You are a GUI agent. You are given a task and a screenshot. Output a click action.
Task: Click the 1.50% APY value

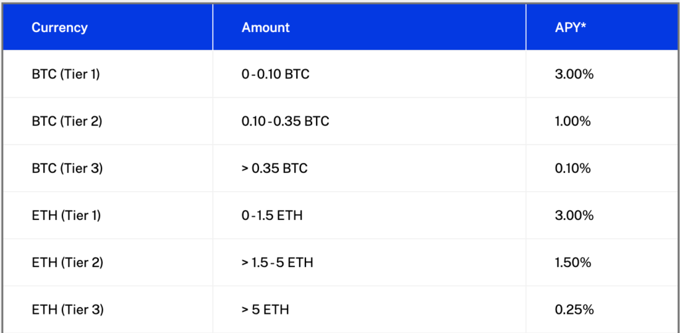tap(573, 263)
